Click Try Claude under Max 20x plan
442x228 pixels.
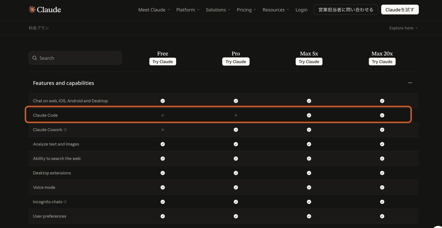coord(382,61)
